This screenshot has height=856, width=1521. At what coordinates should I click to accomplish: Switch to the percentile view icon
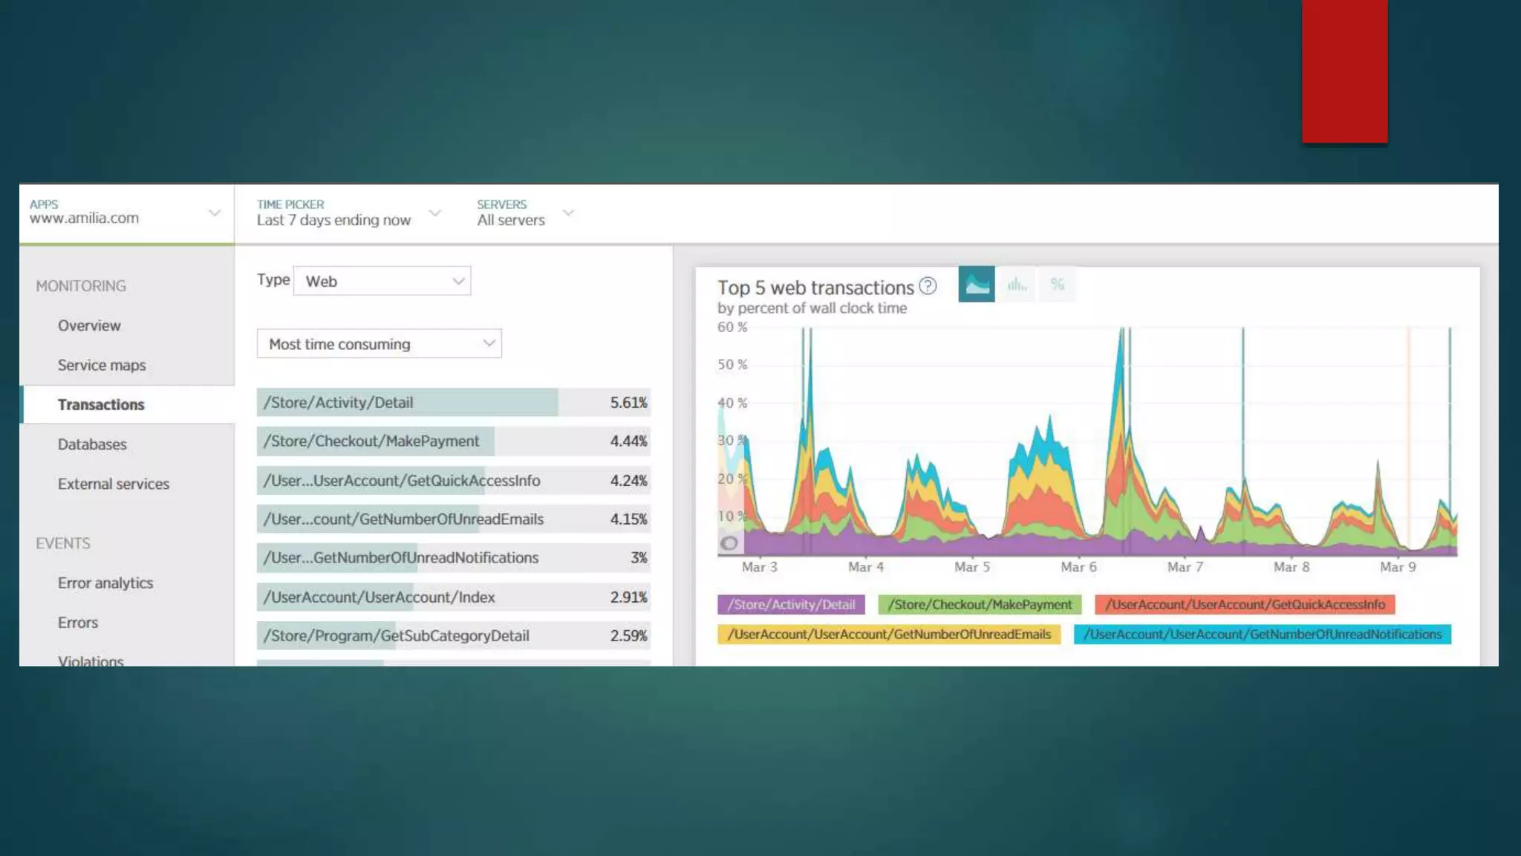pos(1057,285)
